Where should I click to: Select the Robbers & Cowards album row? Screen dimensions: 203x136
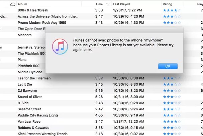click(102, 128)
